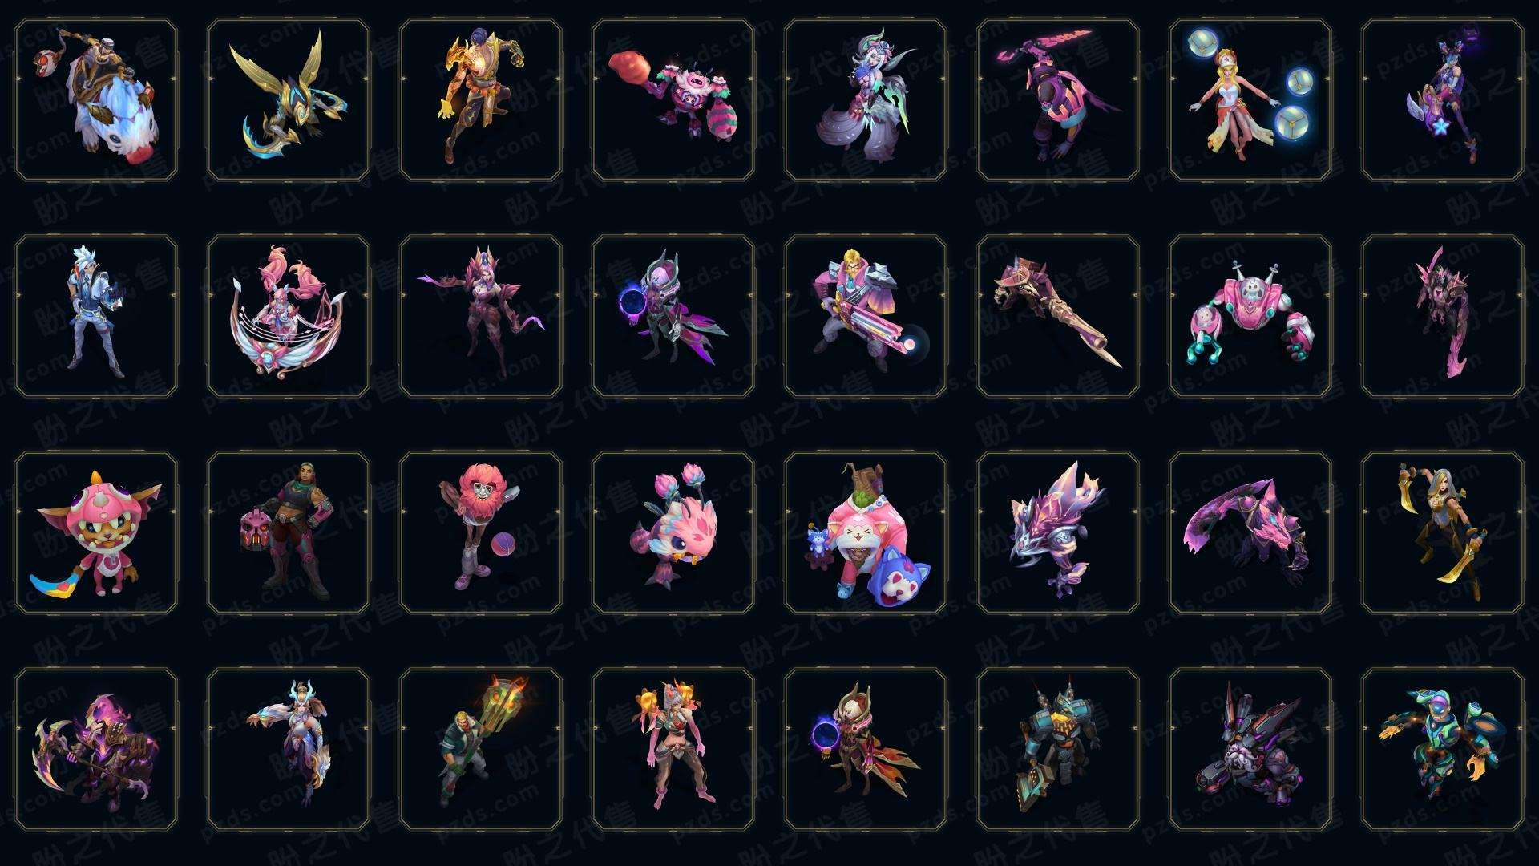
Task: Choose the pink cat pajama giant skin
Action: [866, 532]
